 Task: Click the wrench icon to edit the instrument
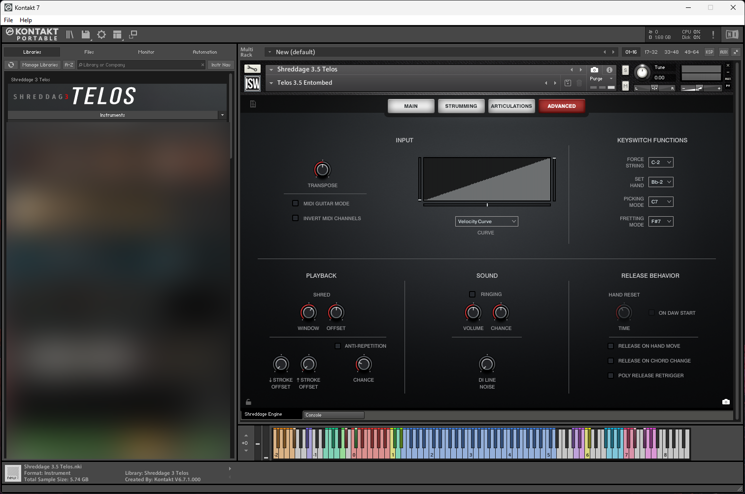pyautogui.click(x=252, y=69)
